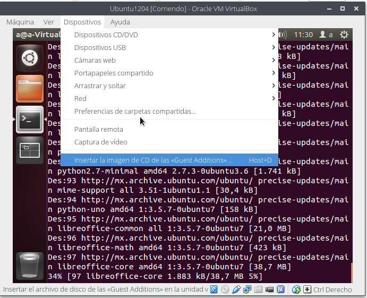The width and height of the screenshot is (367, 298).
Task: Open the Trash launcher icon
Action: click(x=30, y=266)
